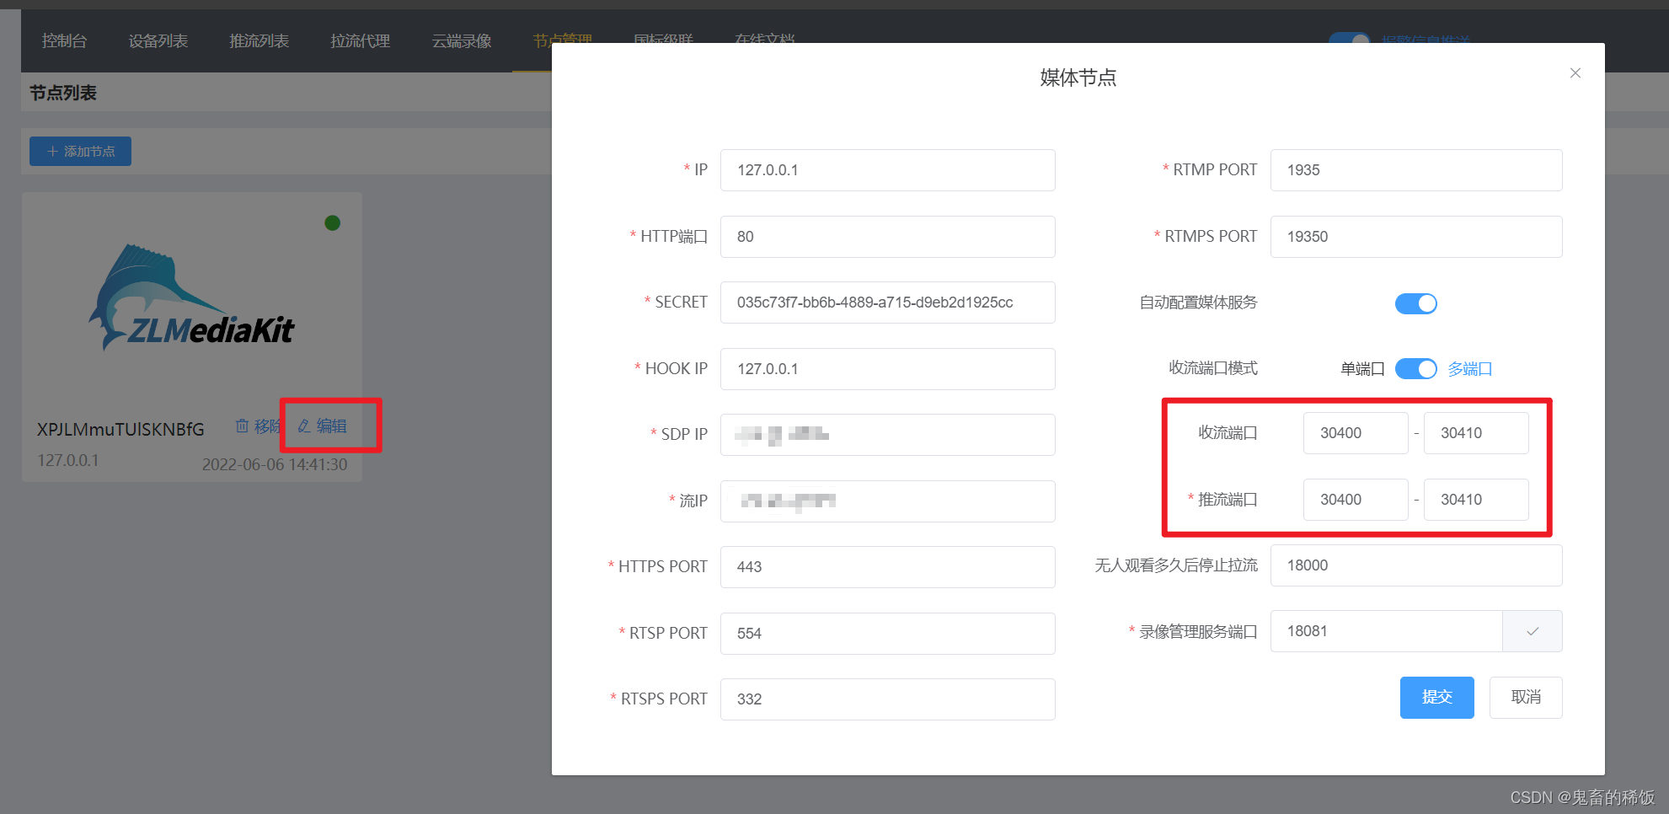Click the SECRET input field
This screenshot has height=814, width=1669.
pos(887,302)
